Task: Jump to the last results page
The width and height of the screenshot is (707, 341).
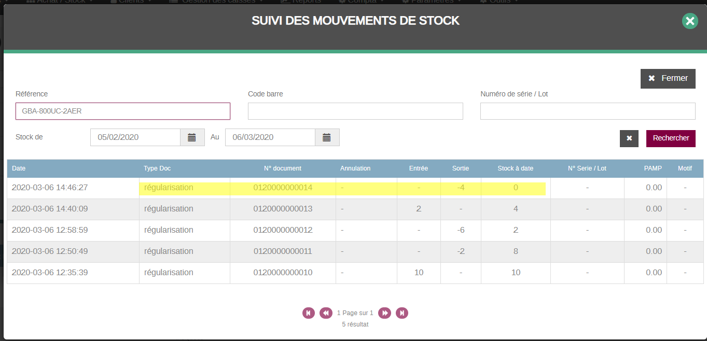Action: [402, 313]
